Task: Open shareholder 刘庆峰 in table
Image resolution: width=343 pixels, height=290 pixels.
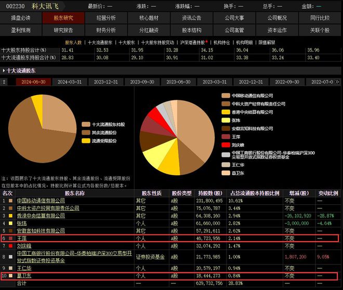Action: (x=24, y=246)
